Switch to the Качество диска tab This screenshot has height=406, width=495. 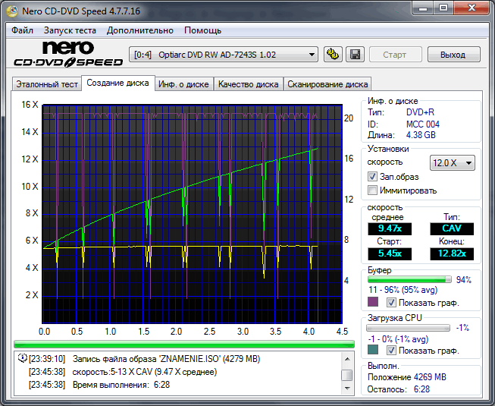(248, 84)
